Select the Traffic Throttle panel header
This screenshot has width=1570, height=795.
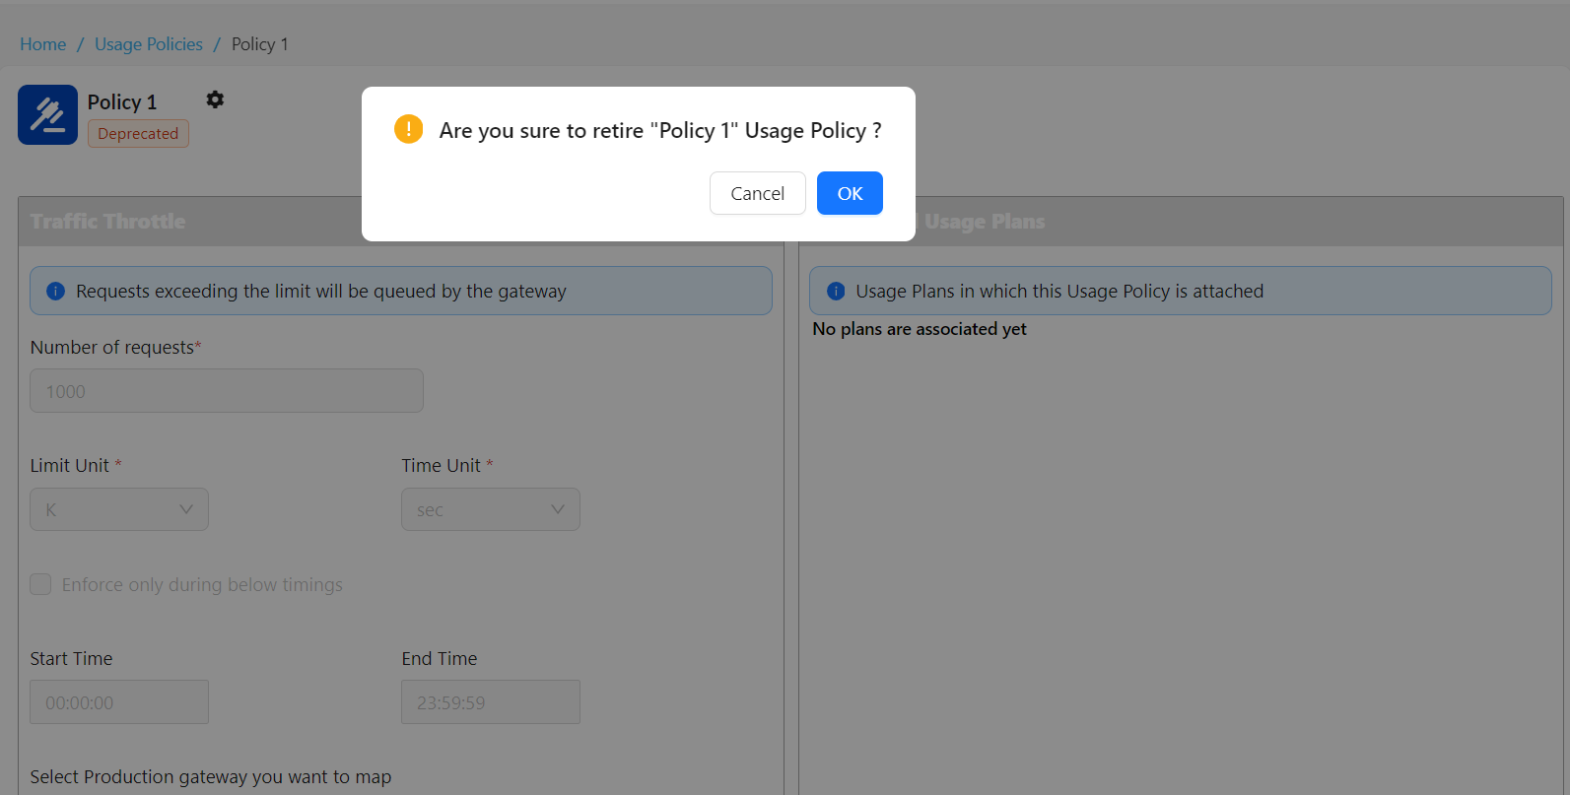click(x=108, y=222)
